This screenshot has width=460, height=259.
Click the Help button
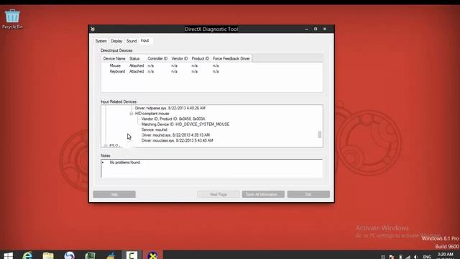114,194
